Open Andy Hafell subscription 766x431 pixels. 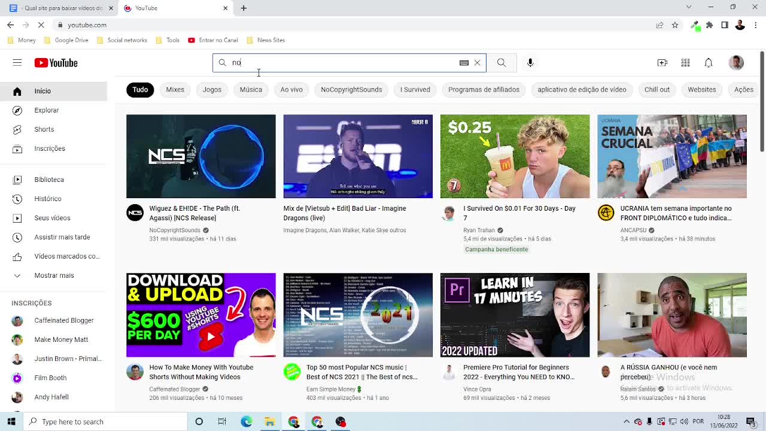(53, 397)
